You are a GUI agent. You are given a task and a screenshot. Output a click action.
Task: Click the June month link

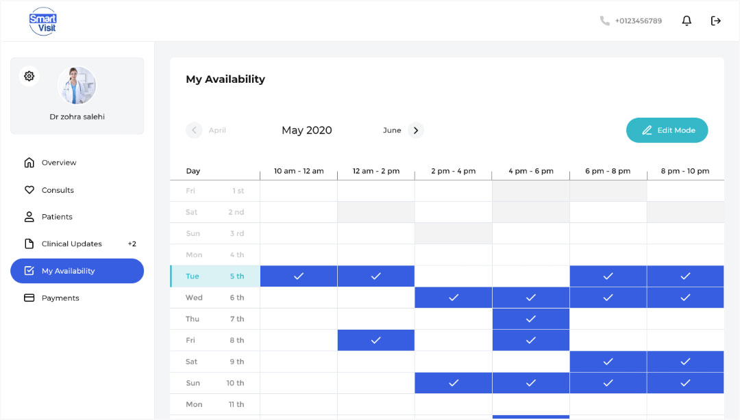pos(392,130)
